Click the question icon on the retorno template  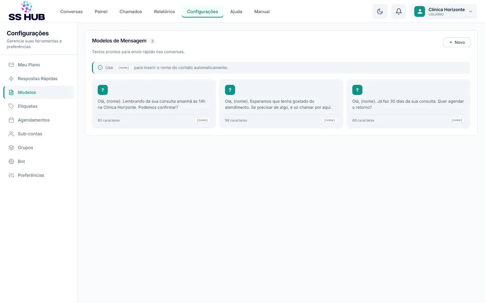357,90
